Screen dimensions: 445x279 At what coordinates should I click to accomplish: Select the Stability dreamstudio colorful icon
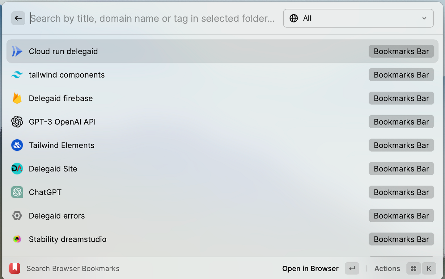(x=17, y=239)
